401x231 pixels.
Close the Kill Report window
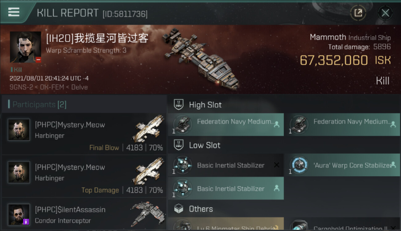coord(385,13)
